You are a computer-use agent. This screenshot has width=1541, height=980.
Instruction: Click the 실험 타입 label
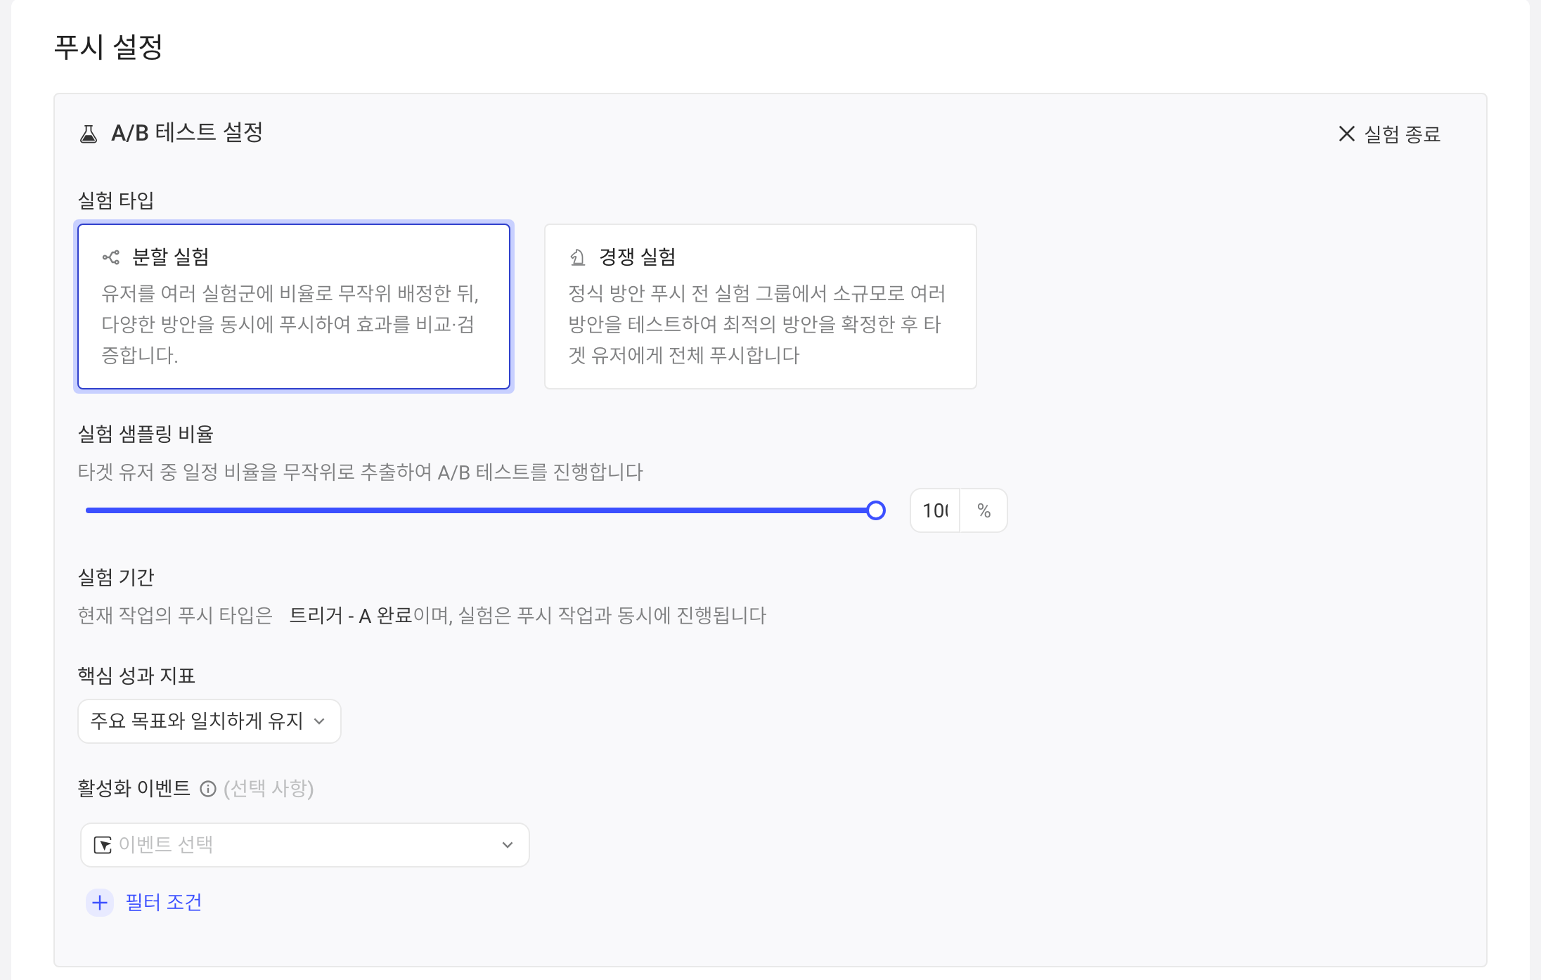click(x=116, y=200)
